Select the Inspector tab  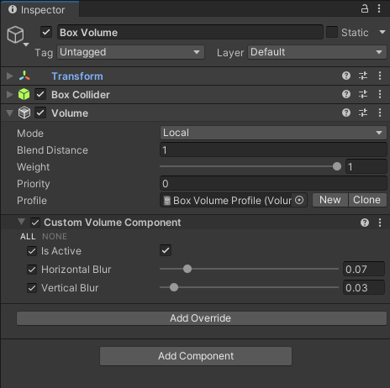click(x=40, y=9)
